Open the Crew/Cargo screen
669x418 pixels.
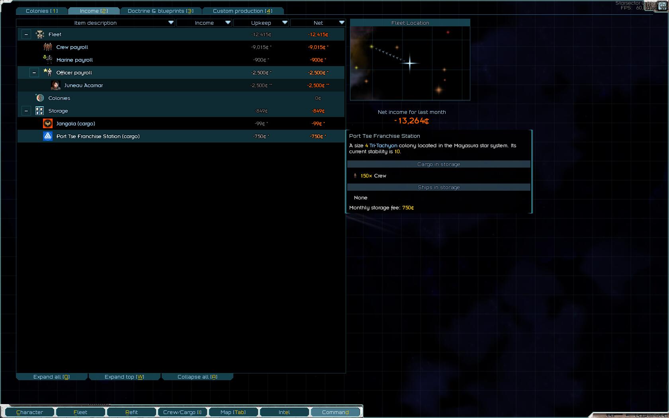(x=182, y=412)
